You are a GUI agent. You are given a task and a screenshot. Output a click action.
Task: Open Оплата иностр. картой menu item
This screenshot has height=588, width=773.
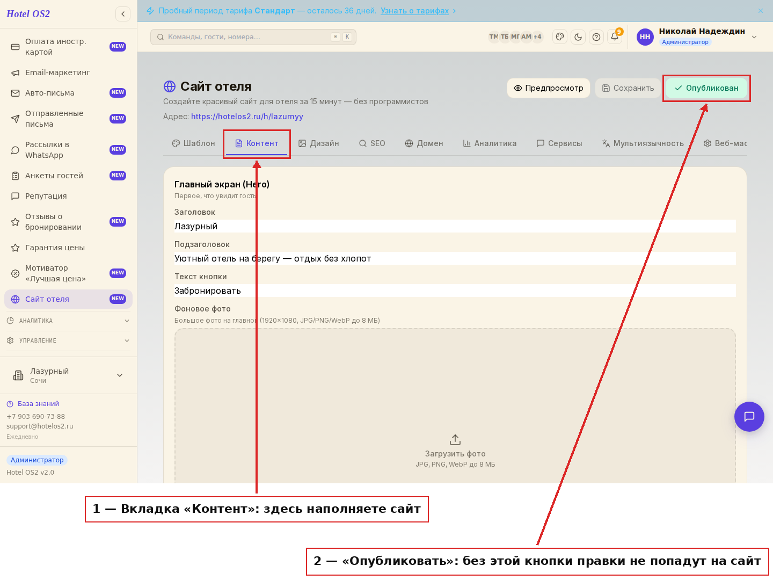coord(68,47)
